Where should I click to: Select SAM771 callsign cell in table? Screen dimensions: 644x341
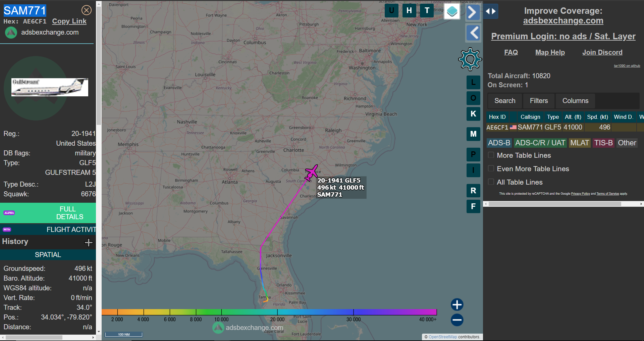[530, 128]
